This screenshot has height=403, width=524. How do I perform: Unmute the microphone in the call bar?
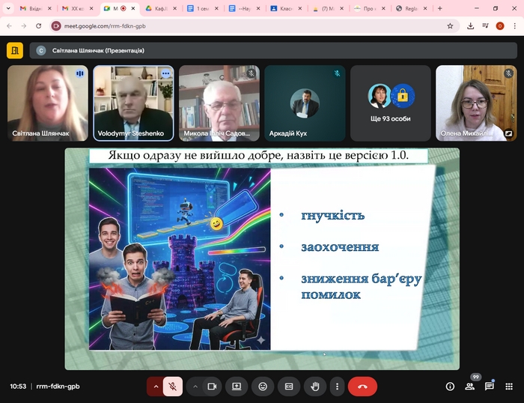click(x=173, y=387)
